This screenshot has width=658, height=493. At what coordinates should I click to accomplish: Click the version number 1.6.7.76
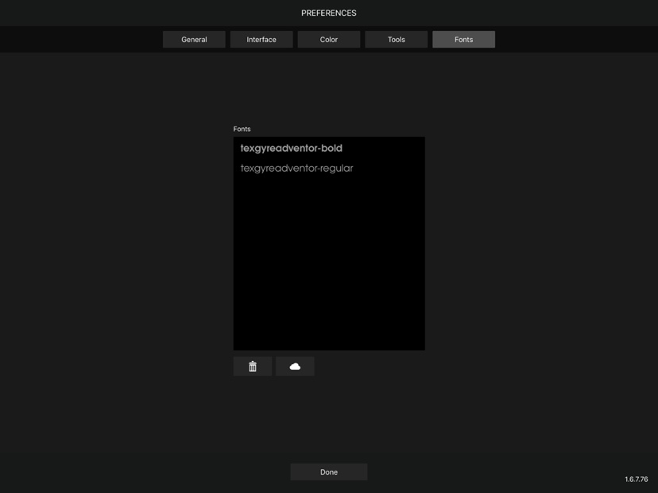636,479
